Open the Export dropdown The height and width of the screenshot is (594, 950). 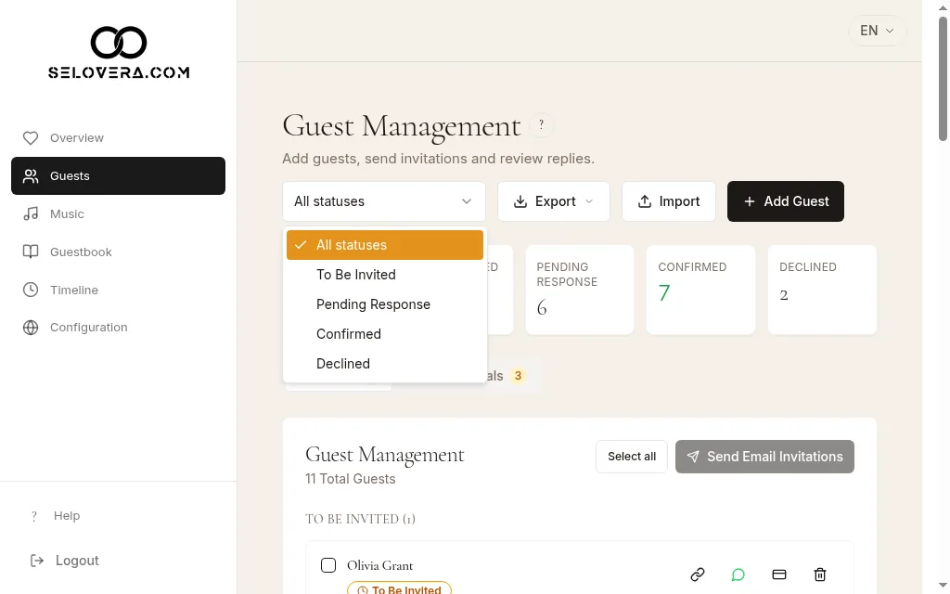pyautogui.click(x=554, y=201)
